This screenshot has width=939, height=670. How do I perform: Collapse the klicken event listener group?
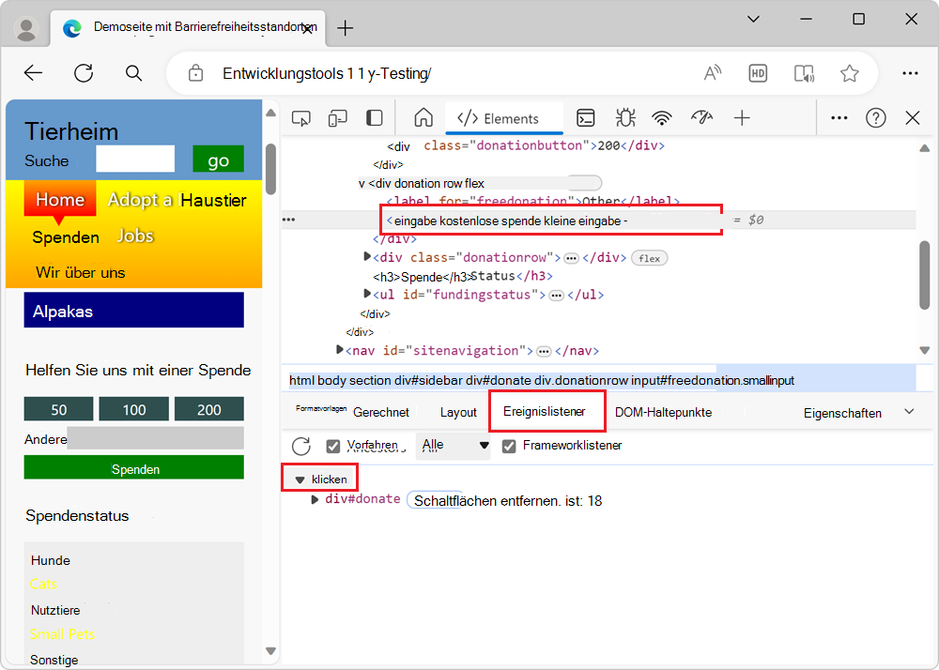click(x=300, y=478)
